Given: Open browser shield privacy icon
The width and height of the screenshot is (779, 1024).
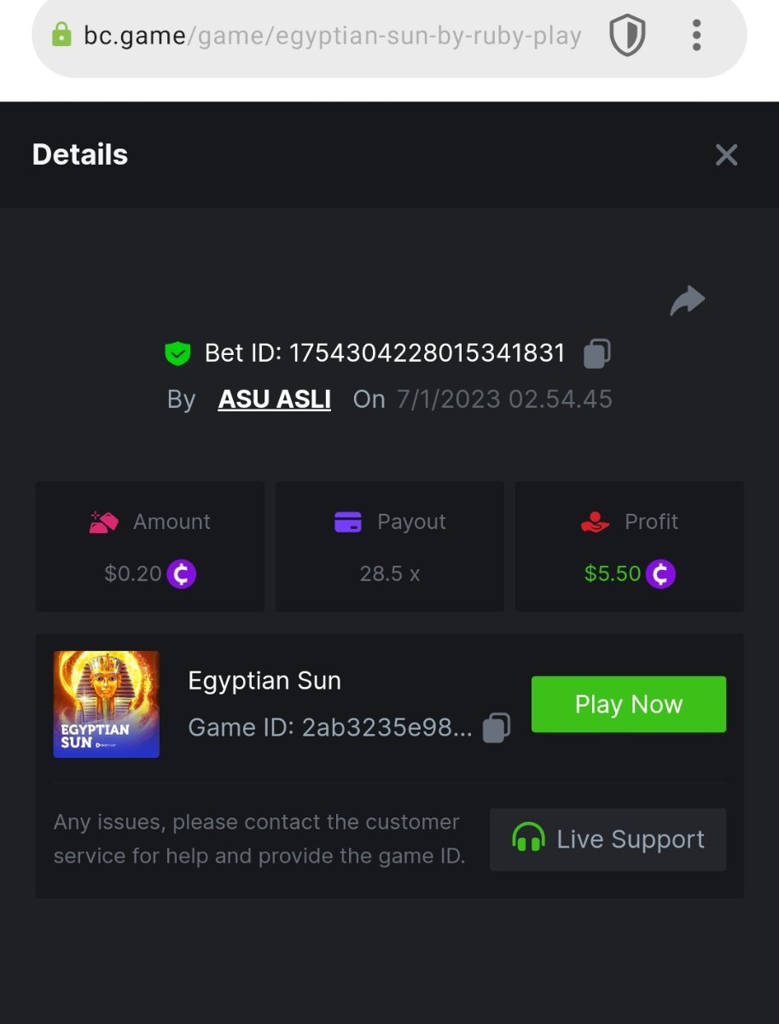Looking at the screenshot, I should [x=627, y=36].
